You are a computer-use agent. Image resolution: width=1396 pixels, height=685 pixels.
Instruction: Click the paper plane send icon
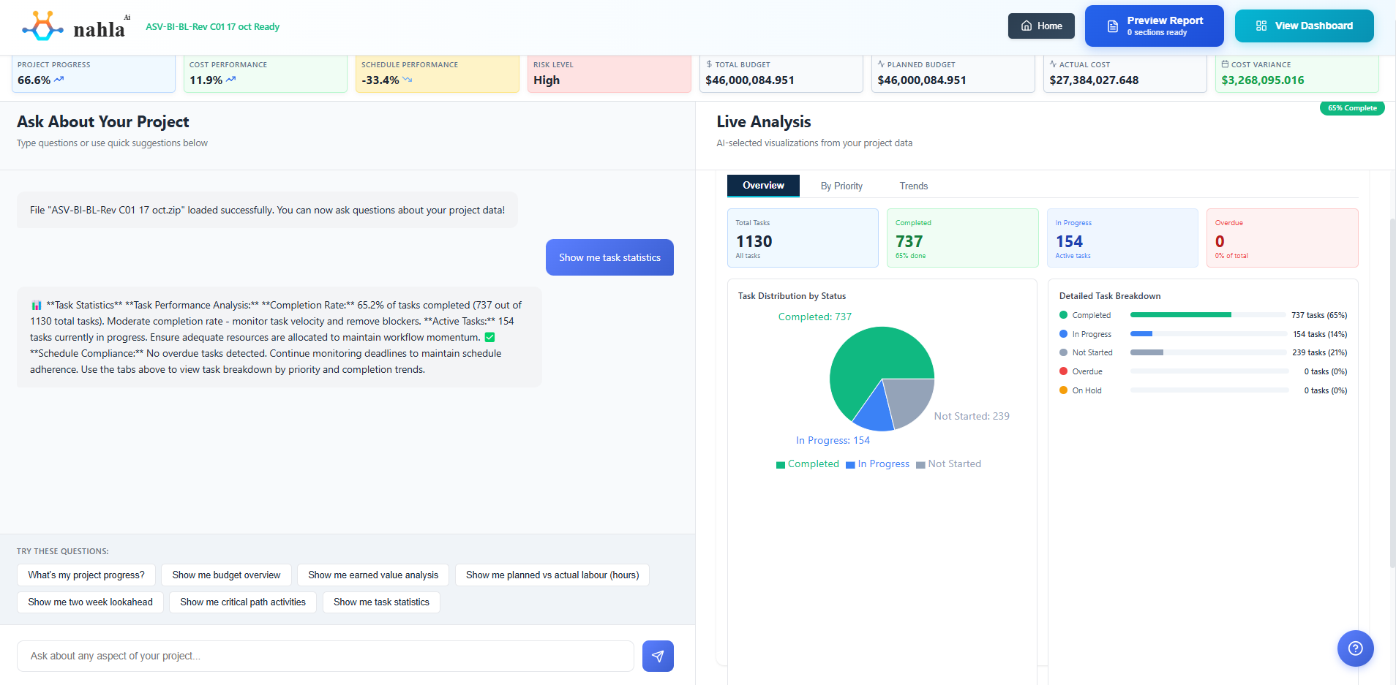click(x=657, y=656)
